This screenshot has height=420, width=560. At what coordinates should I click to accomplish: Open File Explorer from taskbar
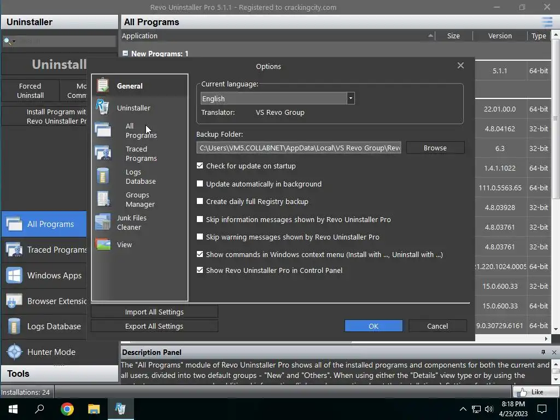94,409
